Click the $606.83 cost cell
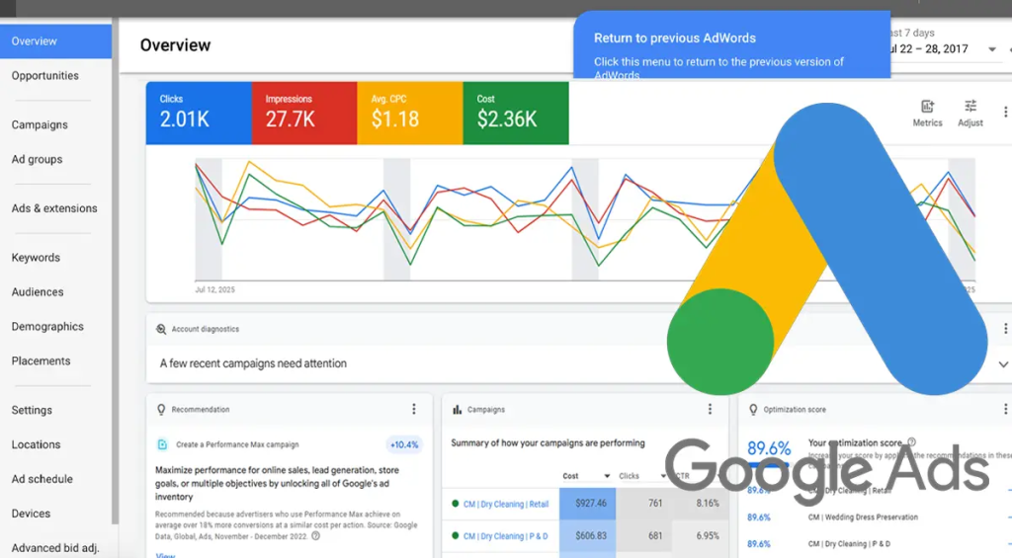This screenshot has height=558, width=1012. [587, 535]
